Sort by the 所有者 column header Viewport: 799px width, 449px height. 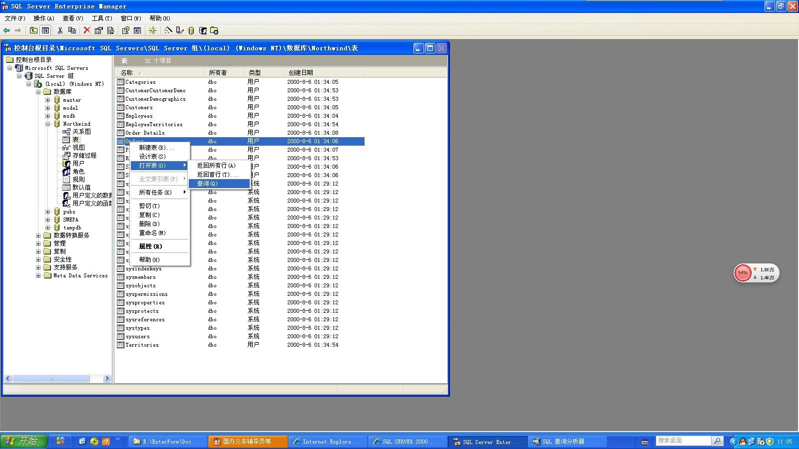[224, 72]
